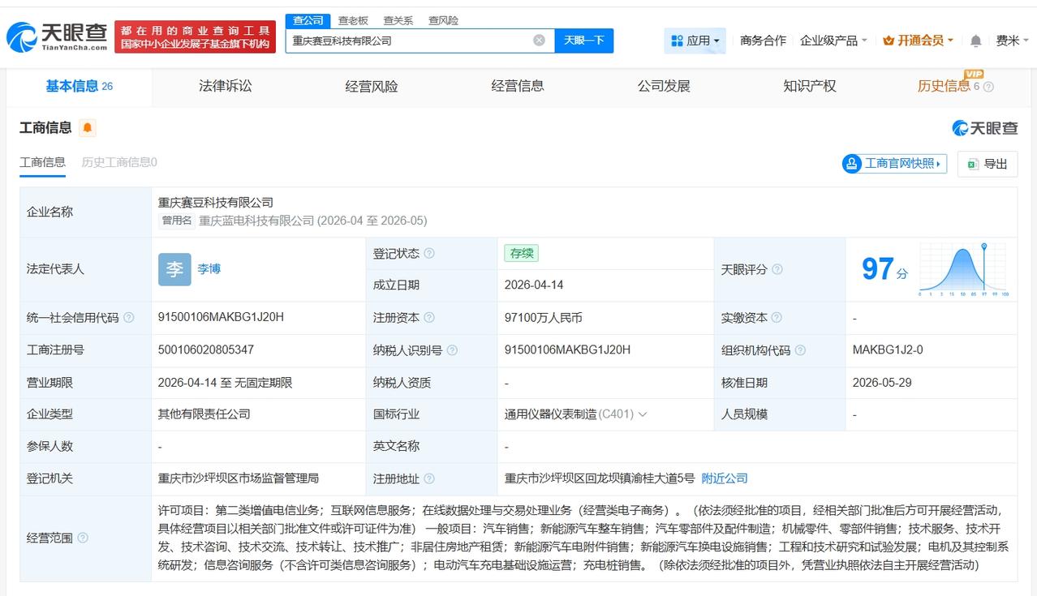
Task: Open the 费米 user account menu
Action: coord(1012,41)
